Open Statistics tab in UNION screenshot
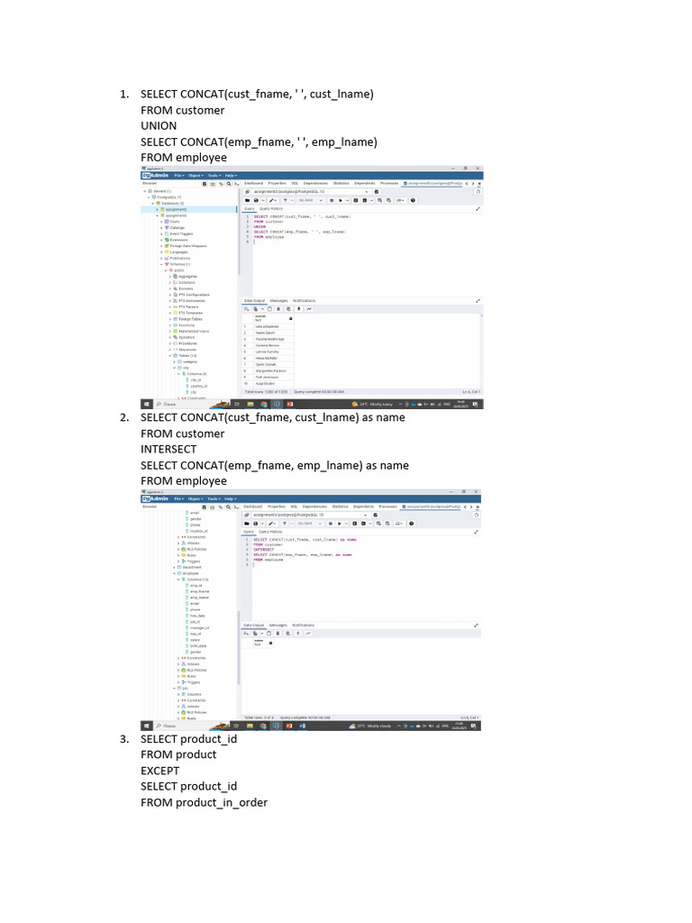Image resolution: width=692 pixels, height=923 pixels. (341, 183)
